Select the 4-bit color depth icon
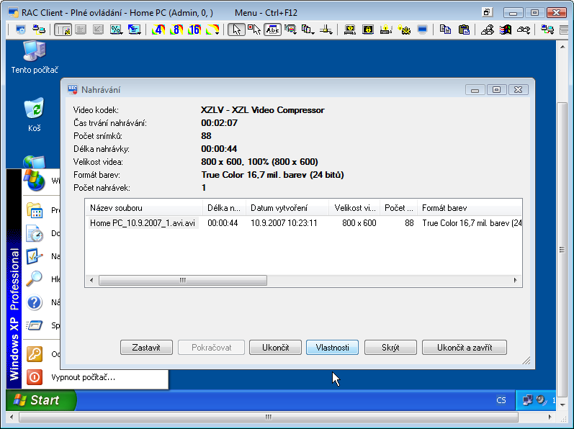Screen dimensions: 574x429 158,30
